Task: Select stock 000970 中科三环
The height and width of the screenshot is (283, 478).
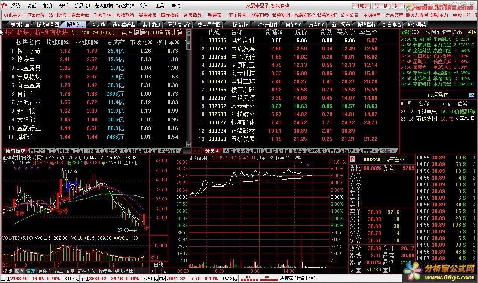Action: (x=295, y=81)
